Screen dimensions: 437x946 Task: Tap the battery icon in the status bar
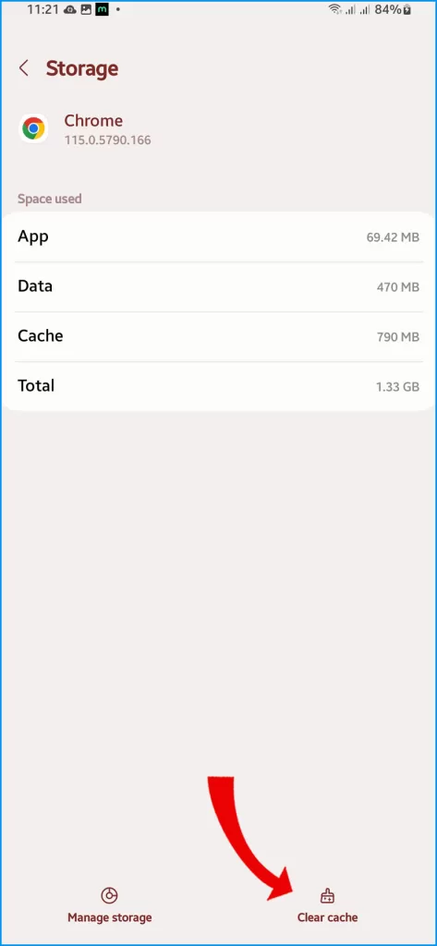(408, 9)
